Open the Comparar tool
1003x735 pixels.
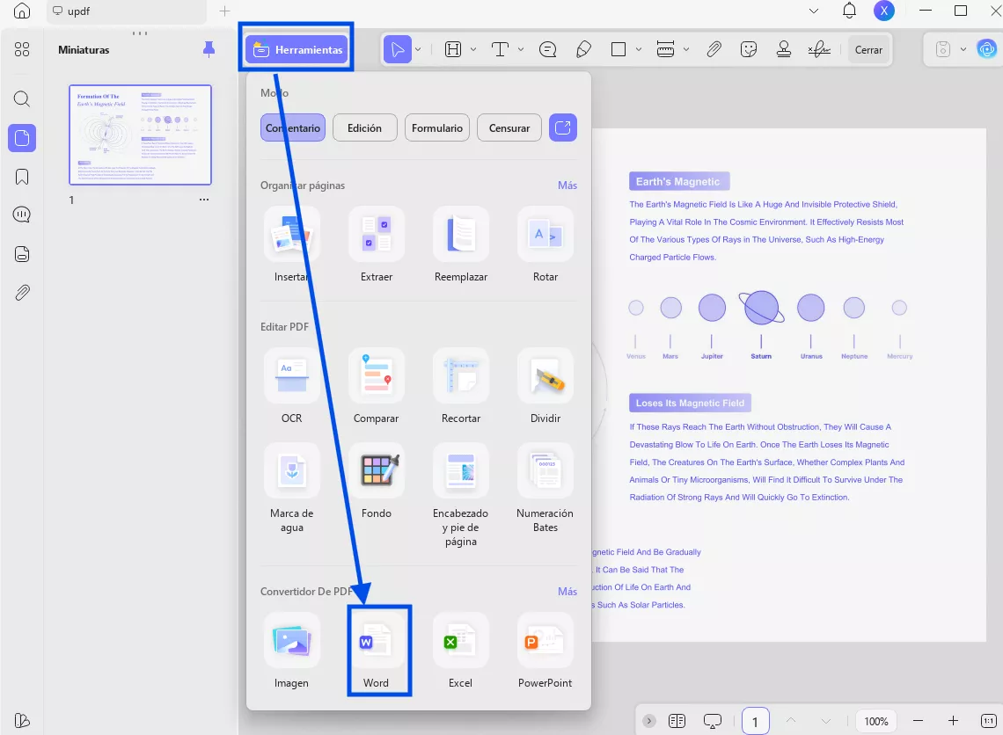click(377, 386)
